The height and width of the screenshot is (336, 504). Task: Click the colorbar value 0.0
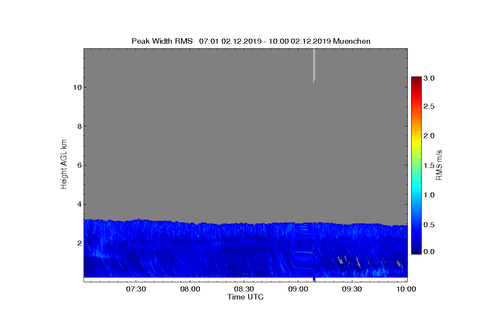(429, 252)
